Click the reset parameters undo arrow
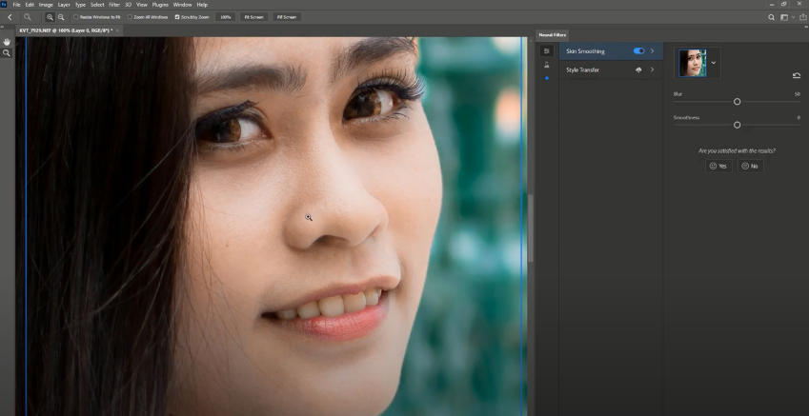 click(x=796, y=76)
